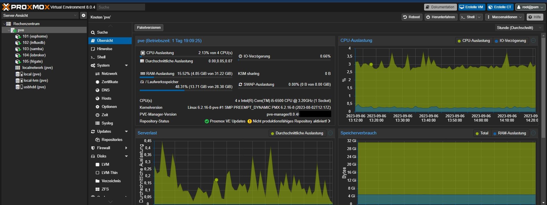Open Netzwerk settings
The width and height of the screenshot is (547, 205).
(x=110, y=74)
